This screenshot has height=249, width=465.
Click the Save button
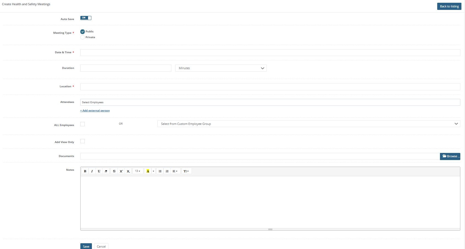(x=86, y=246)
